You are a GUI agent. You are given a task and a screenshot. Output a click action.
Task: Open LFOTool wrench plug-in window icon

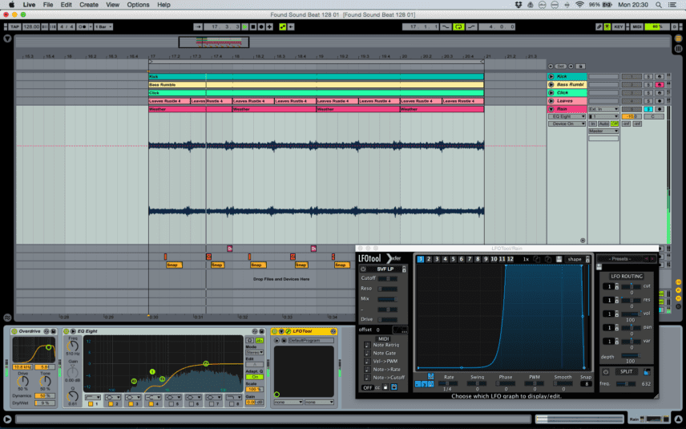288,331
